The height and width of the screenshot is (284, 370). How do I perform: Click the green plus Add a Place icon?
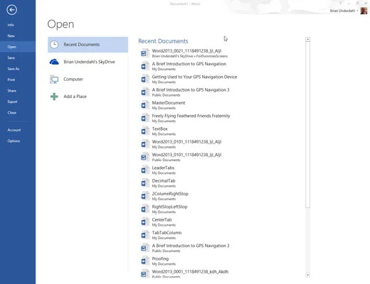tap(54, 97)
